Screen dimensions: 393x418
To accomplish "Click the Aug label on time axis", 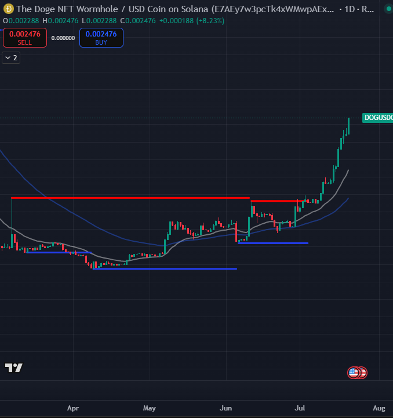I will point(379,408).
